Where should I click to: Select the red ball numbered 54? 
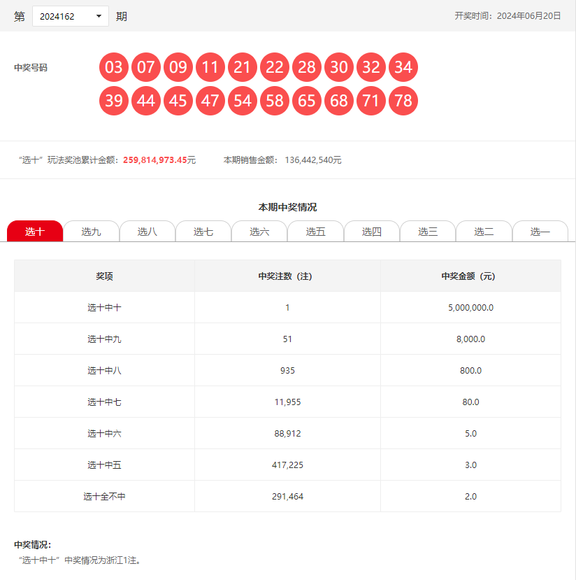243,101
